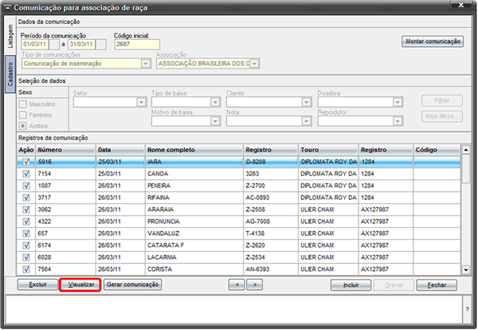The width and height of the screenshot is (478, 330).
Task: Select the registro cell AN-6393
Action: click(271, 269)
